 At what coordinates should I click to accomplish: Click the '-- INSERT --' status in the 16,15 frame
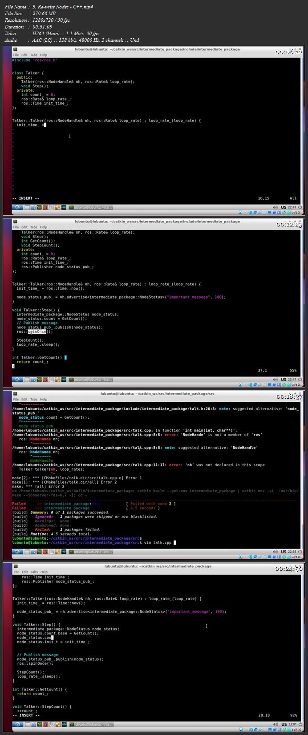[x=26, y=198]
